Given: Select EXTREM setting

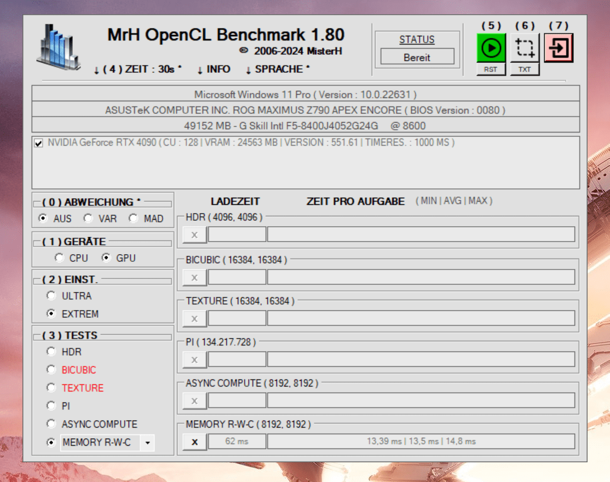Looking at the screenshot, I should [x=51, y=313].
